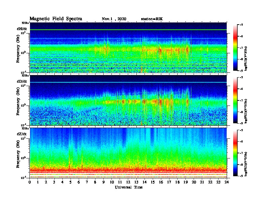
Task: Click the color scale bar beside dD/dt panel
Action: 235,100
